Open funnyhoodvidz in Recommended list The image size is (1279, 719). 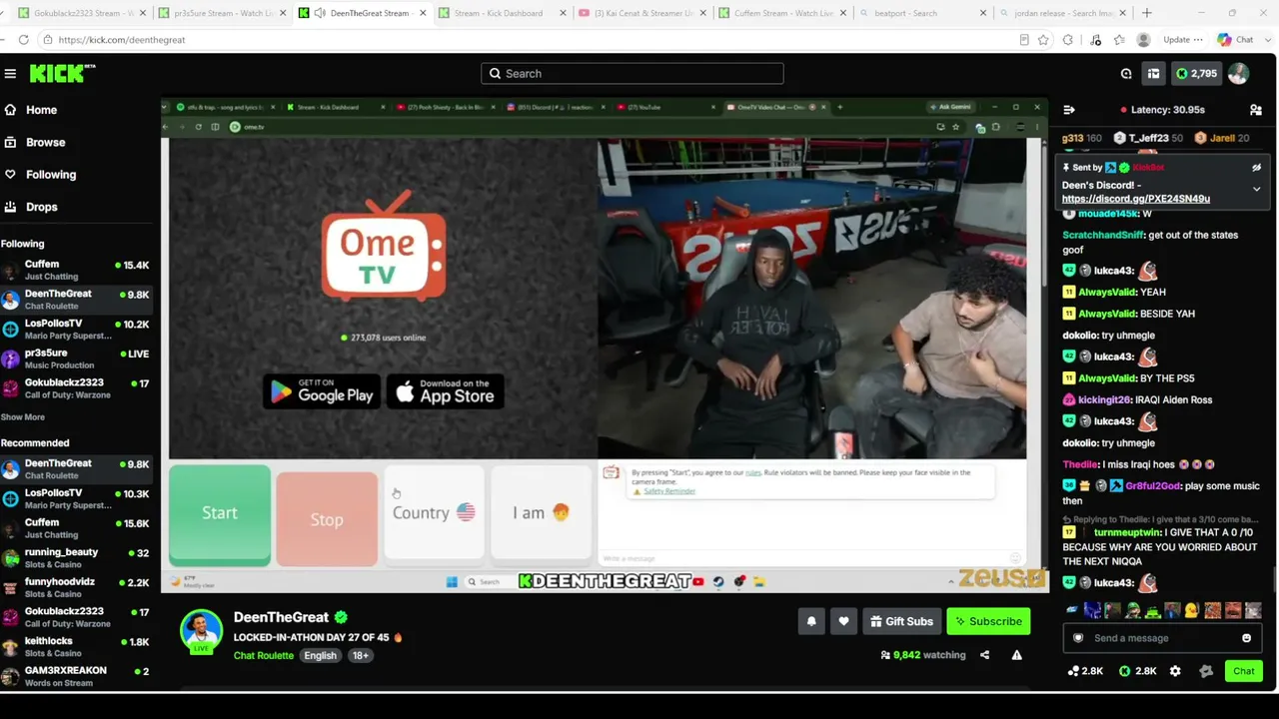tap(77, 588)
